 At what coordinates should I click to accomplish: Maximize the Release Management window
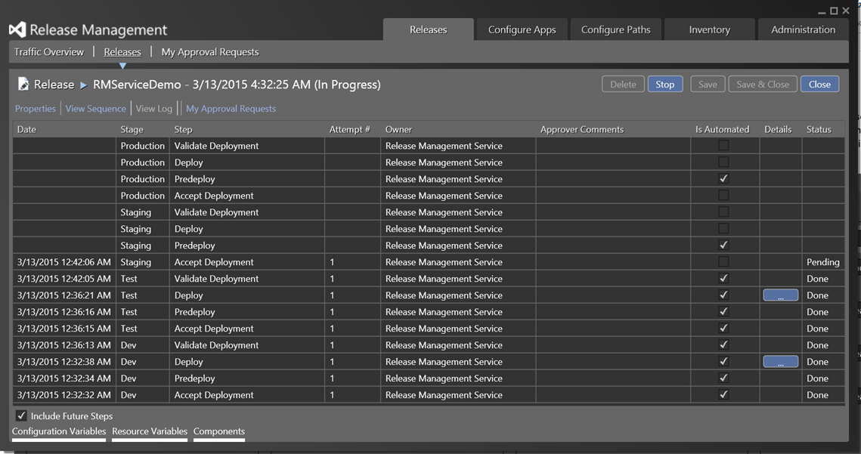click(834, 11)
